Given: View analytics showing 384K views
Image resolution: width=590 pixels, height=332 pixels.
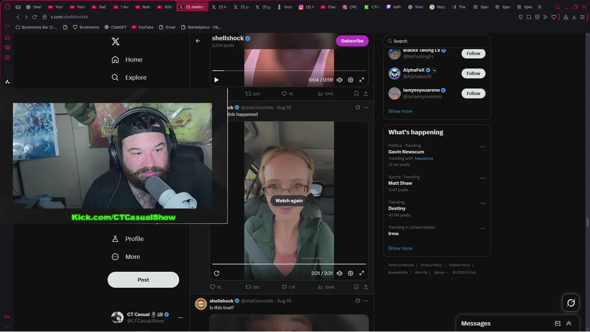Looking at the screenshot, I should (x=326, y=287).
